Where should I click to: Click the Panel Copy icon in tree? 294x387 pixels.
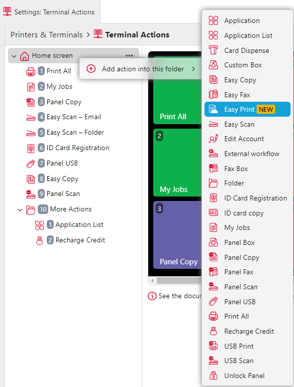click(31, 102)
